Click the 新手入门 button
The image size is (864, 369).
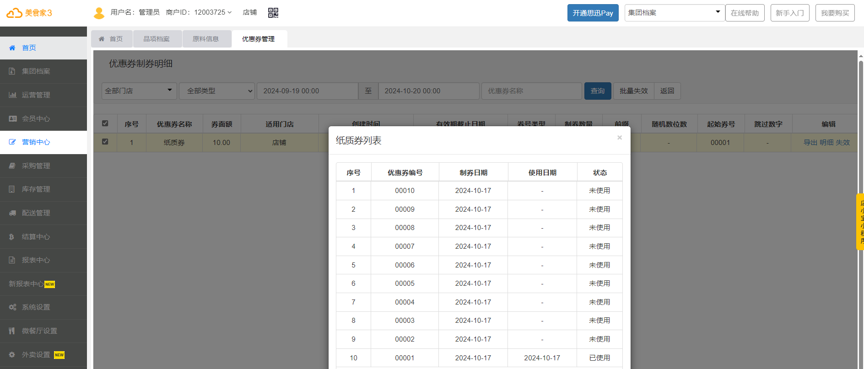click(790, 13)
